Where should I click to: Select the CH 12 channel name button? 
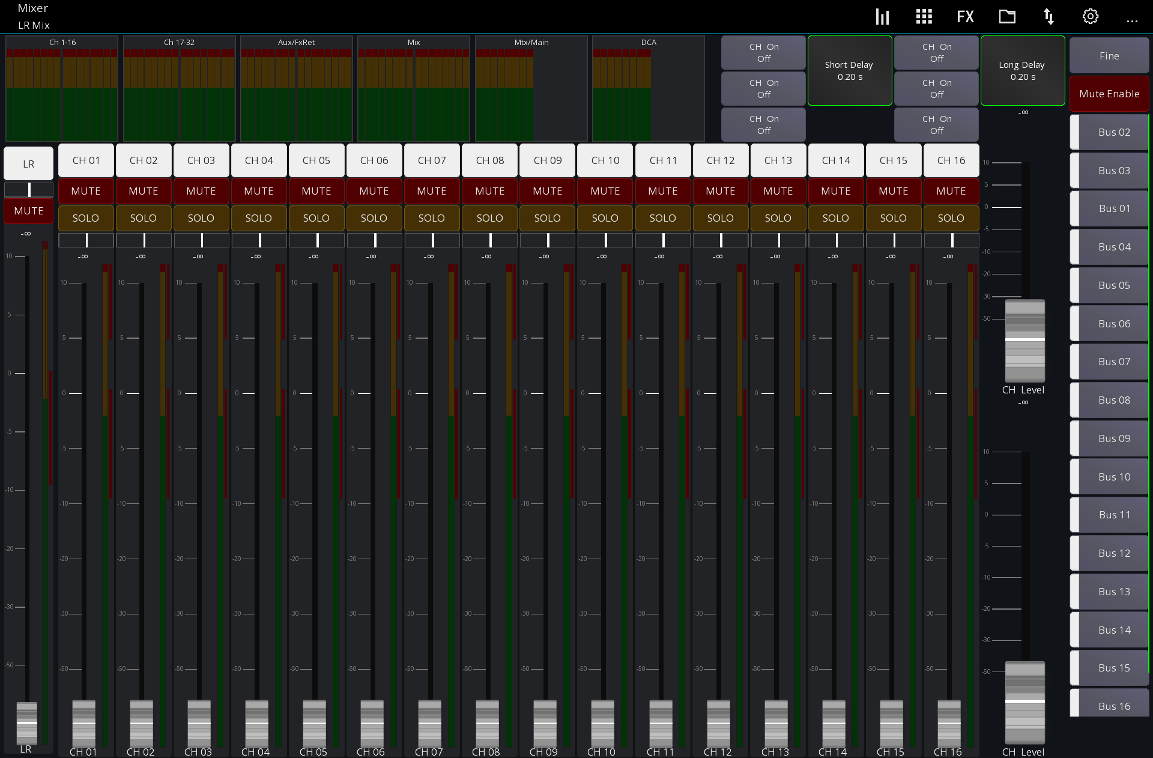coord(721,160)
